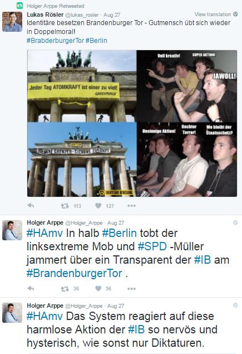This screenshot has height=354, width=242.
Task: Open more options on Lukas Rösler tweet
Action: pos(131,206)
